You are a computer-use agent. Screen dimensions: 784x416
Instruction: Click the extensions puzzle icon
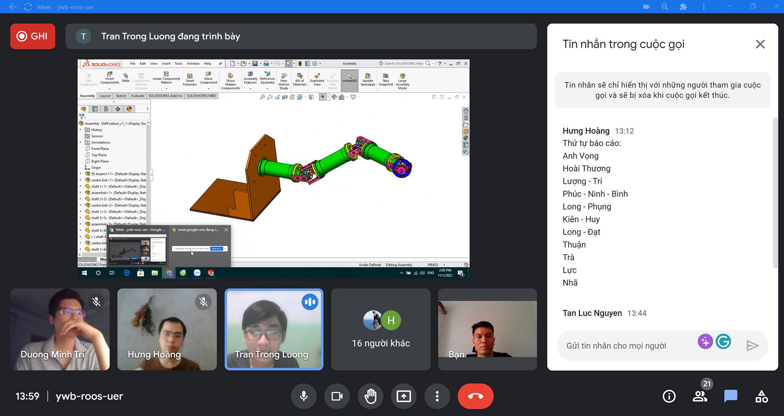683,7
